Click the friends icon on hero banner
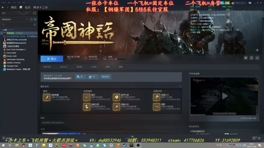This screenshot has height=148, width=264. (x=257, y=50)
